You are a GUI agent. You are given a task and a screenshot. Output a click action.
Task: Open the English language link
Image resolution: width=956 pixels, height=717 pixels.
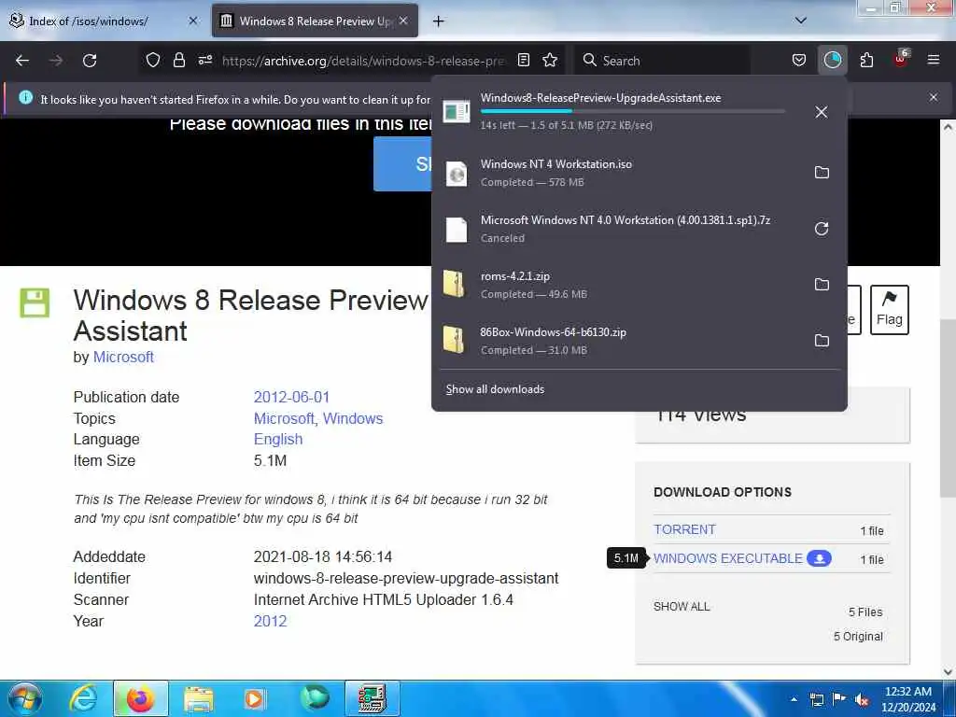point(278,439)
